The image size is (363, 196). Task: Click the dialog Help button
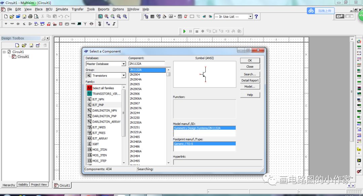point(250,95)
